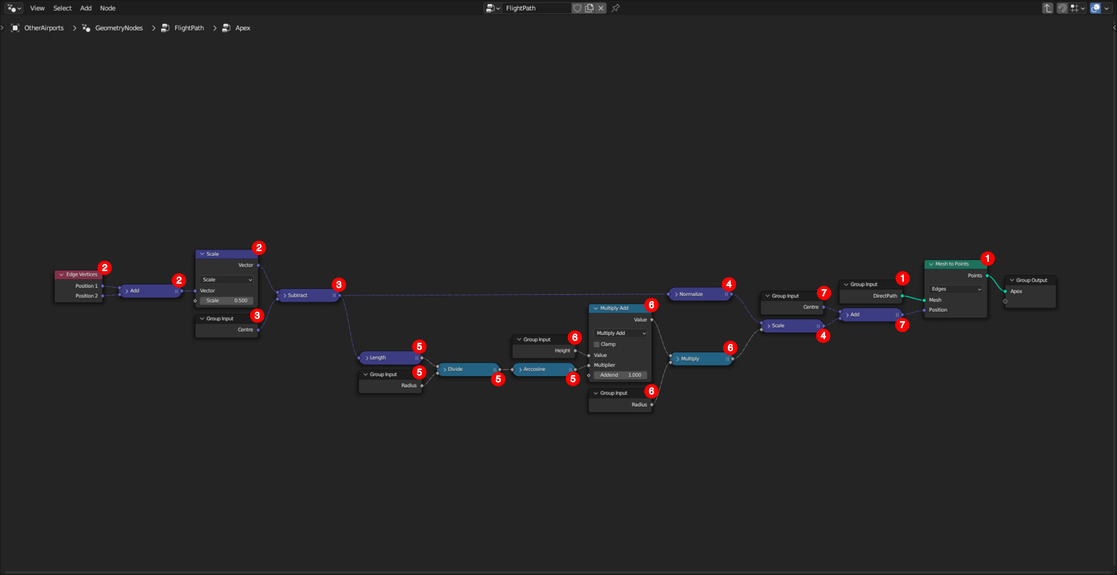1117x575 pixels.
Task: Expand the collapsed Scale node near Normalize
Action: click(769, 326)
